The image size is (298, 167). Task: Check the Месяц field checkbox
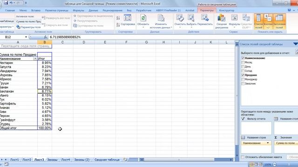click(243, 62)
